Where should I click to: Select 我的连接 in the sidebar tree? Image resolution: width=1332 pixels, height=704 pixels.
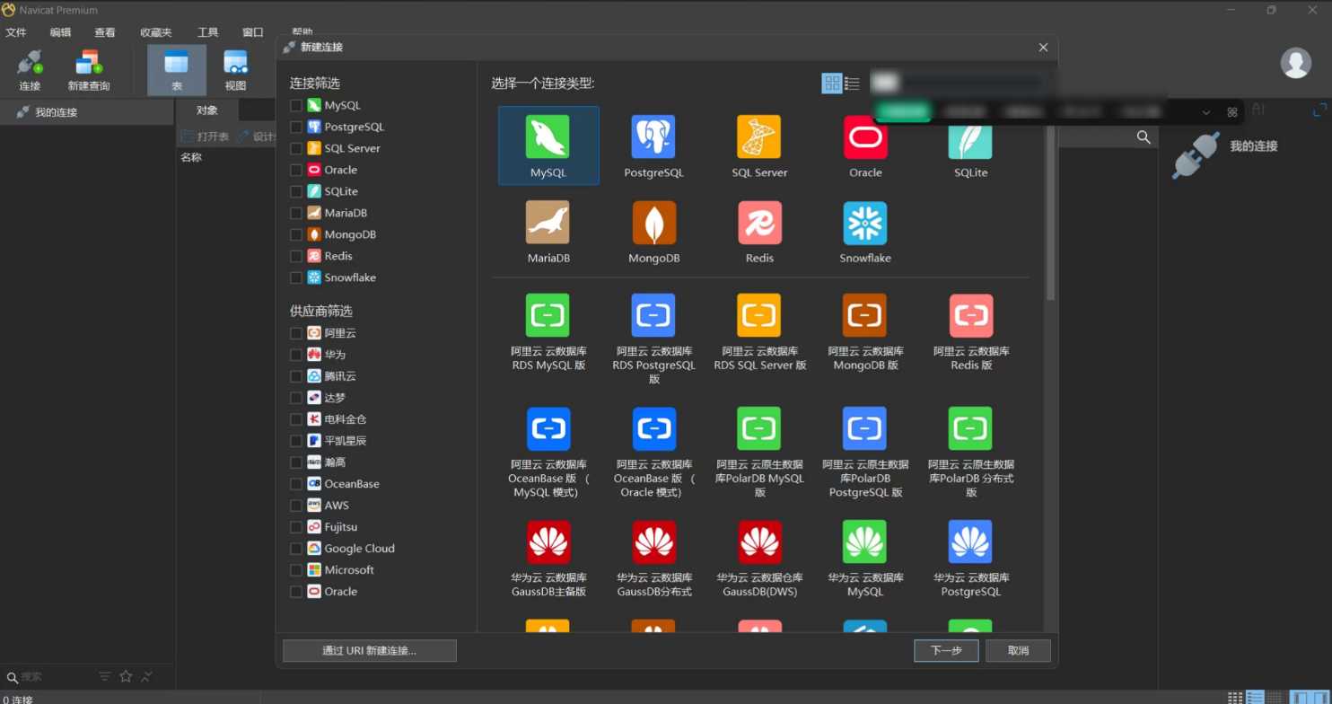[x=56, y=112]
